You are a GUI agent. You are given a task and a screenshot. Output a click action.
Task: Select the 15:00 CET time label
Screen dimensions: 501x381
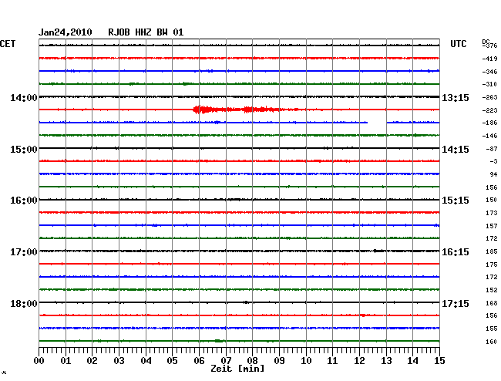click(x=24, y=150)
